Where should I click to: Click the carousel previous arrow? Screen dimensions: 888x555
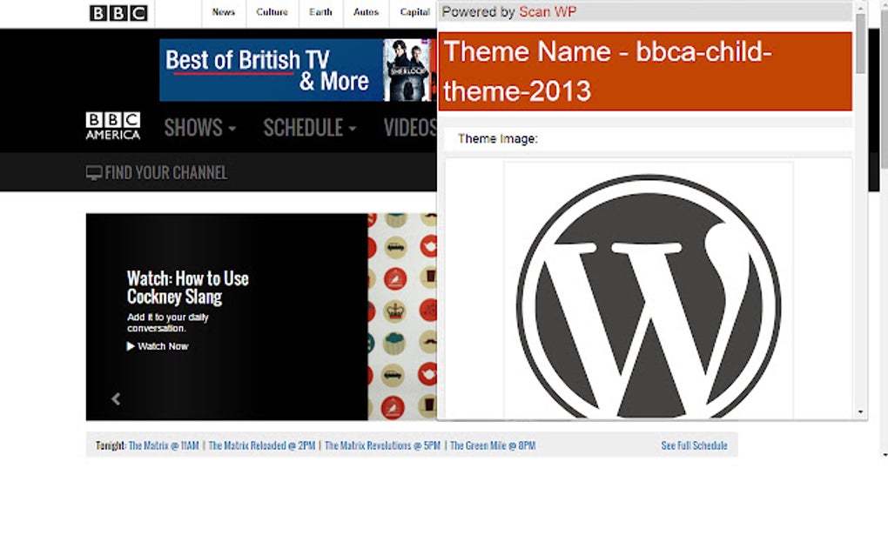click(114, 398)
